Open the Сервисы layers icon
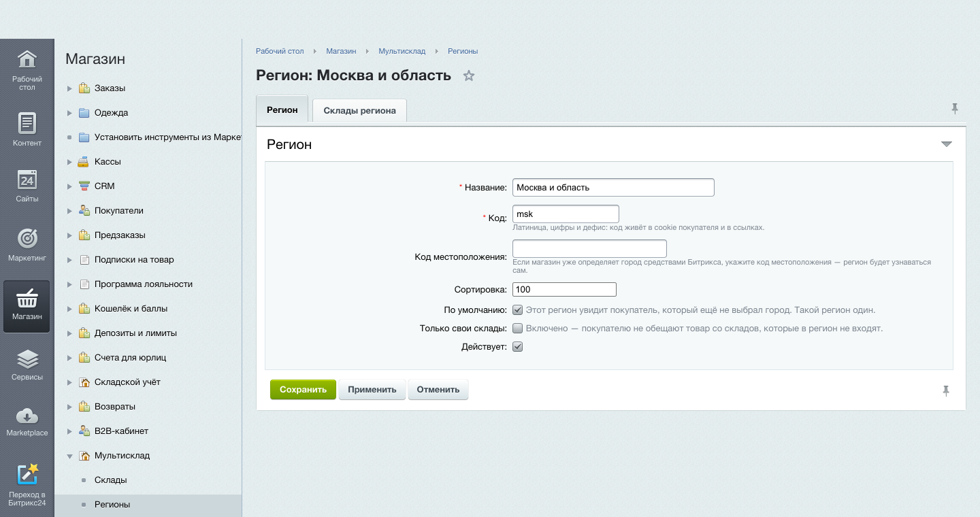Viewport: 980px width, 517px height. (x=27, y=358)
